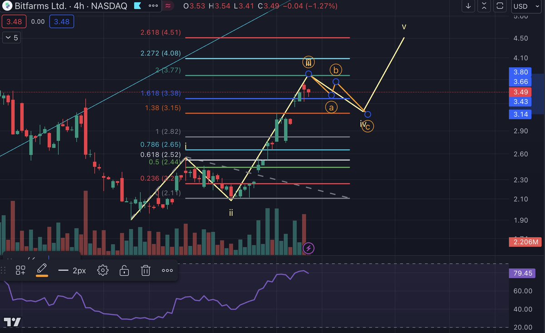The height and width of the screenshot is (333, 545).
Task: Click the ii wave label below low
Action: pos(231,213)
